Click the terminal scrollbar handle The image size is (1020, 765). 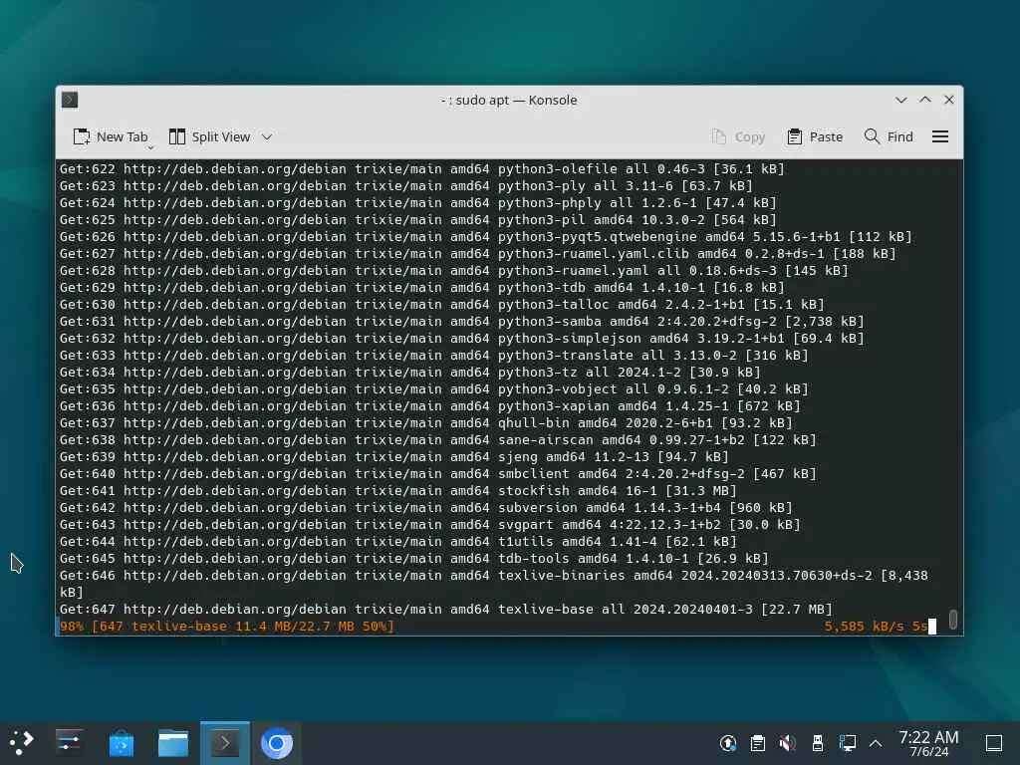click(953, 619)
